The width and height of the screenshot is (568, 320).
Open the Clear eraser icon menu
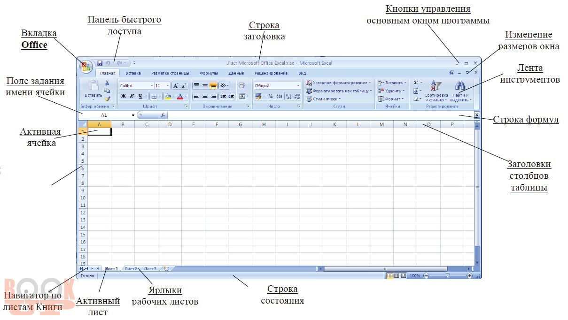click(x=418, y=99)
